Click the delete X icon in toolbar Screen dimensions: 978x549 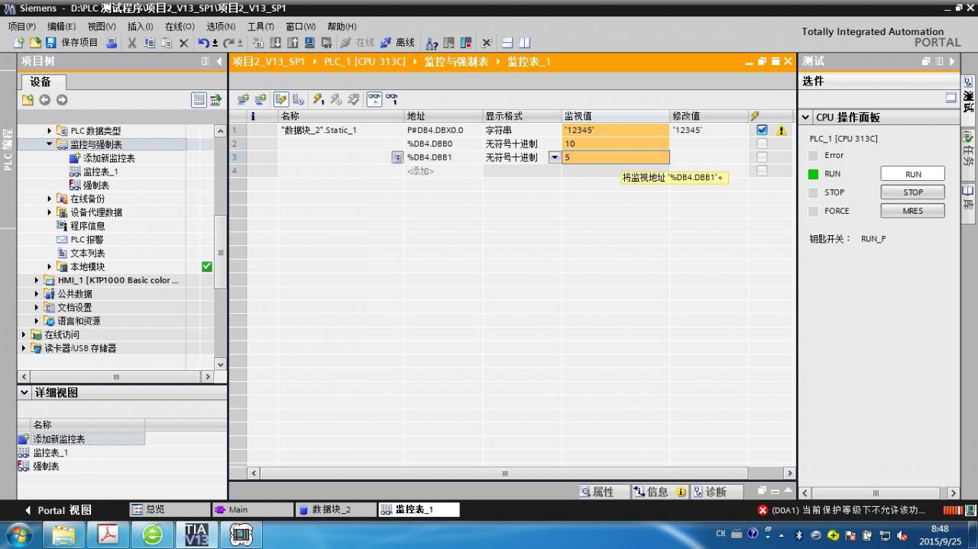coord(183,43)
